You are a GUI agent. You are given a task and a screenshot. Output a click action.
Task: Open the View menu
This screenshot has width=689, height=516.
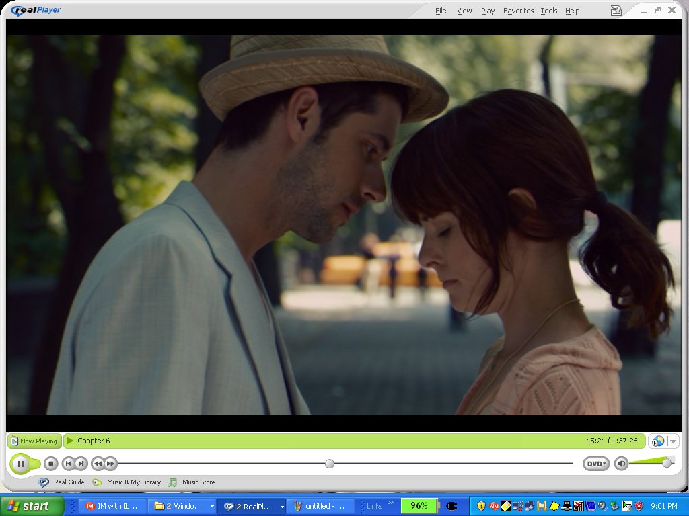(x=464, y=11)
